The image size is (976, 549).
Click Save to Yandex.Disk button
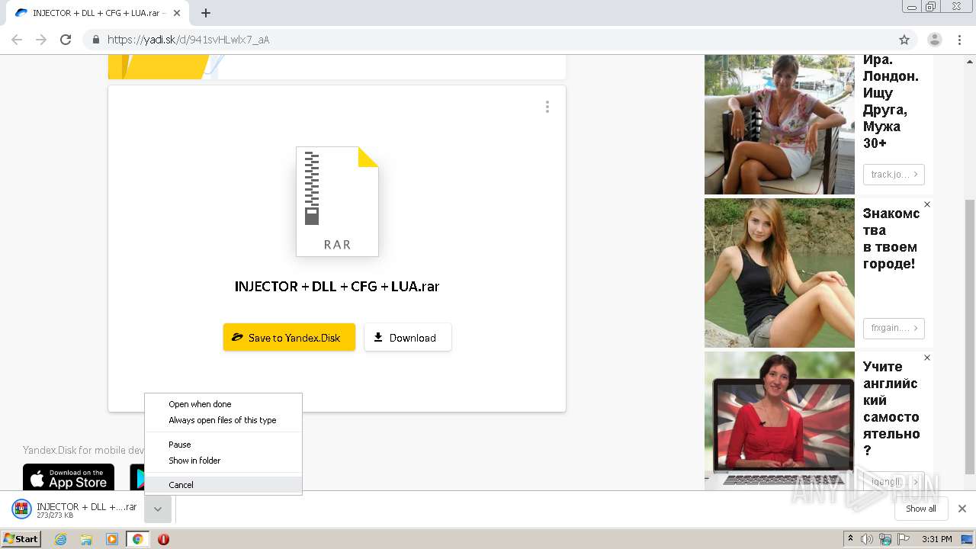pyautogui.click(x=289, y=337)
